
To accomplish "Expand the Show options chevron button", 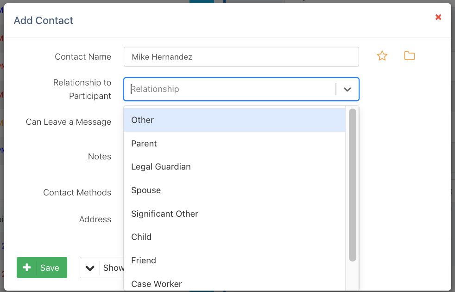I will (90, 268).
